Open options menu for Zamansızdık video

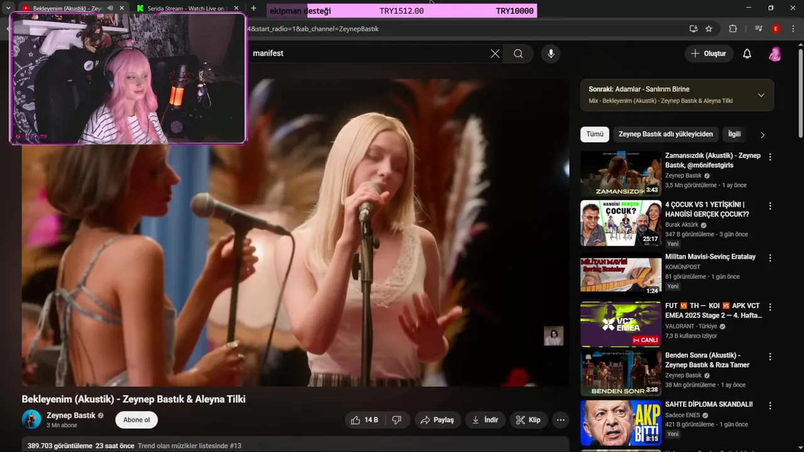[770, 157]
